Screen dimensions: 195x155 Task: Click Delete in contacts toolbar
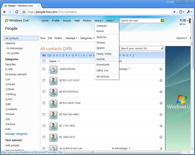tap(58, 38)
